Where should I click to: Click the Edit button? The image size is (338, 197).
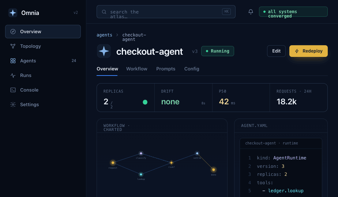[x=276, y=51]
